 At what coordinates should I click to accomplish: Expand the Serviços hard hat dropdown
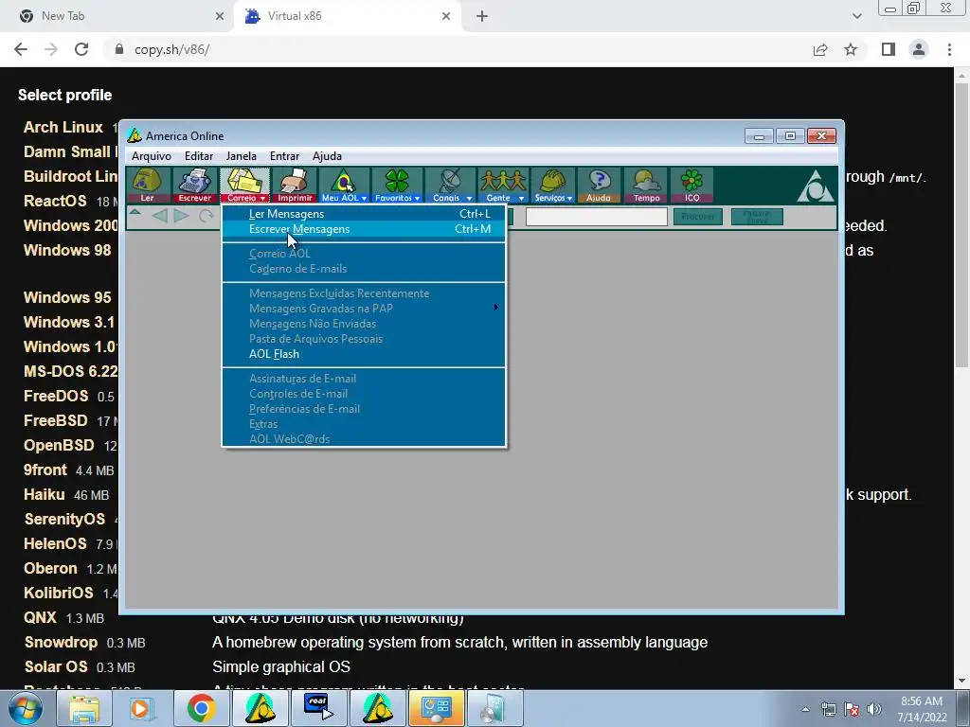pyautogui.click(x=553, y=185)
